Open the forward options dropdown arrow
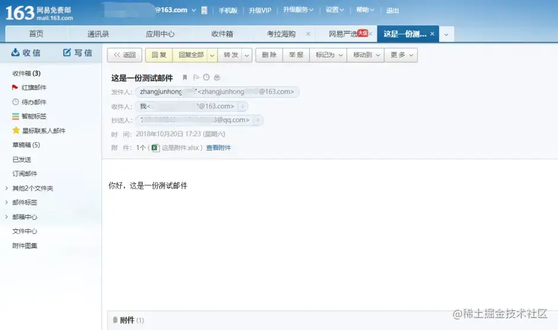Screen dimensions: 558x330 (247, 55)
